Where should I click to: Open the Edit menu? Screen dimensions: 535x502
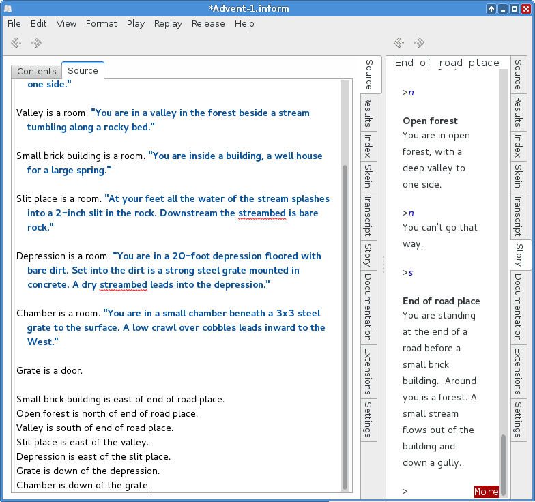(38, 23)
